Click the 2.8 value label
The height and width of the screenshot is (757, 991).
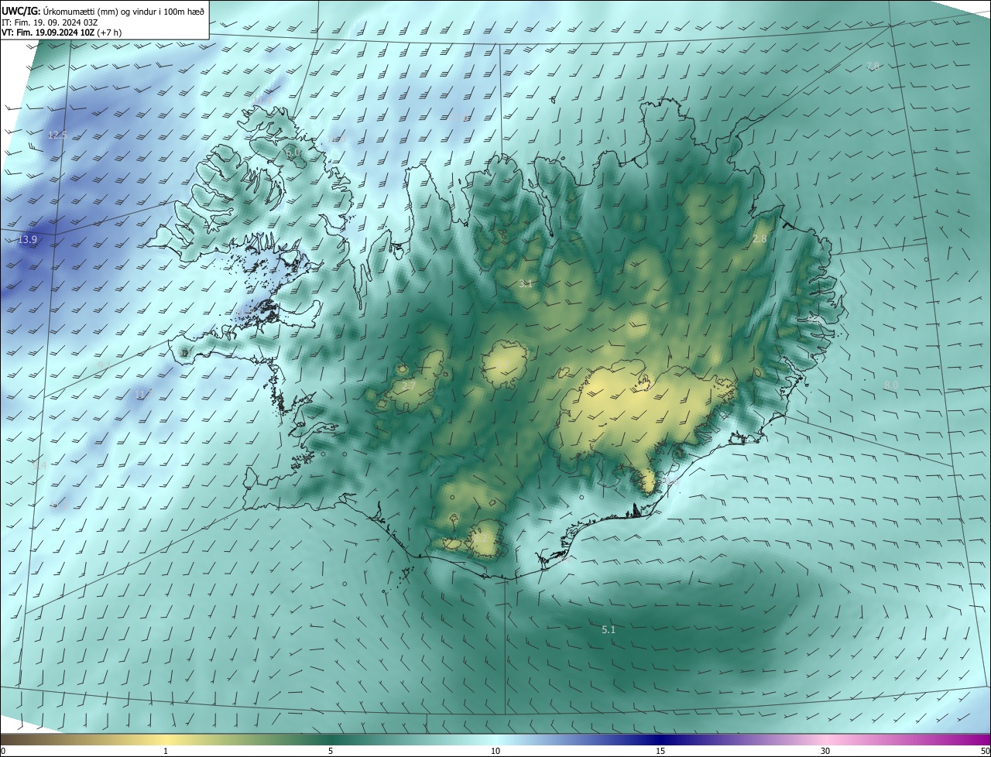click(x=760, y=239)
